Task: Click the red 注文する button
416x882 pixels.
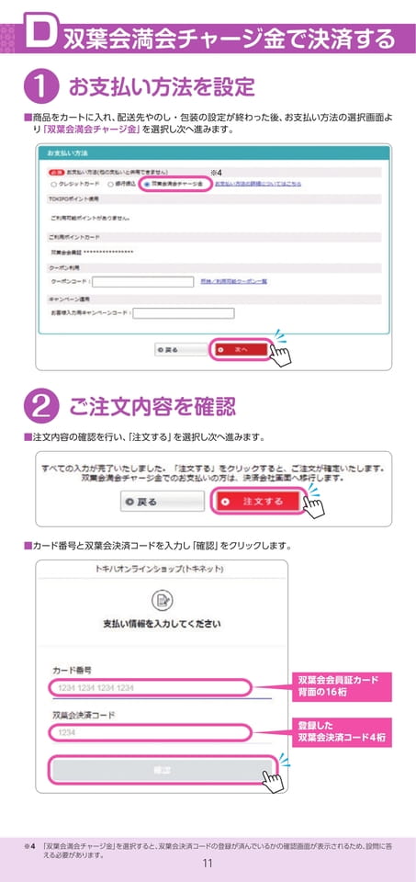Action: click(x=259, y=501)
